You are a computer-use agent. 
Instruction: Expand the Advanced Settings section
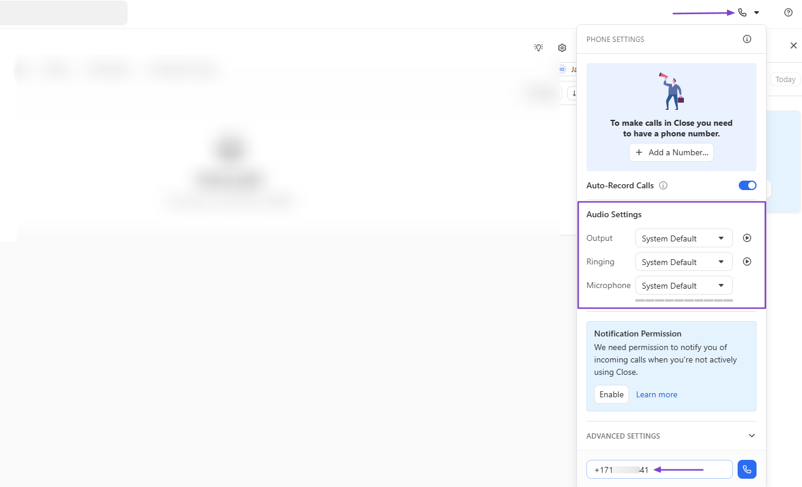point(671,436)
